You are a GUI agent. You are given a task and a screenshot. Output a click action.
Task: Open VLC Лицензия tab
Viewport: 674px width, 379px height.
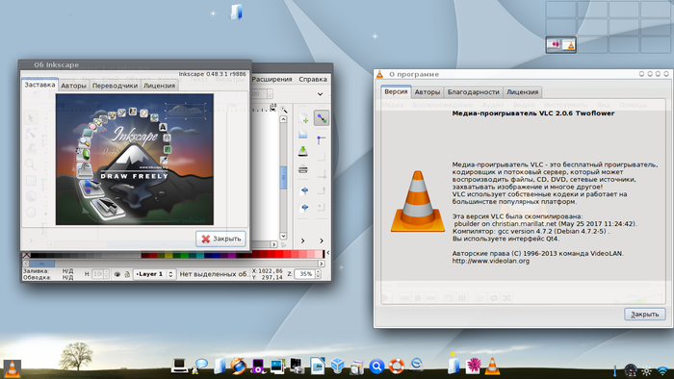pyautogui.click(x=522, y=91)
